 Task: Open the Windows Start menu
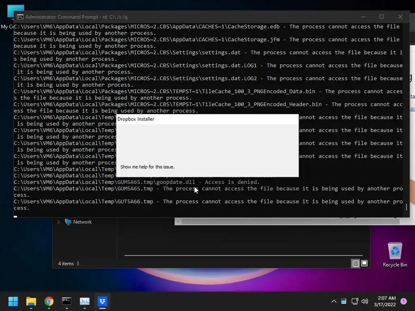tap(13, 301)
